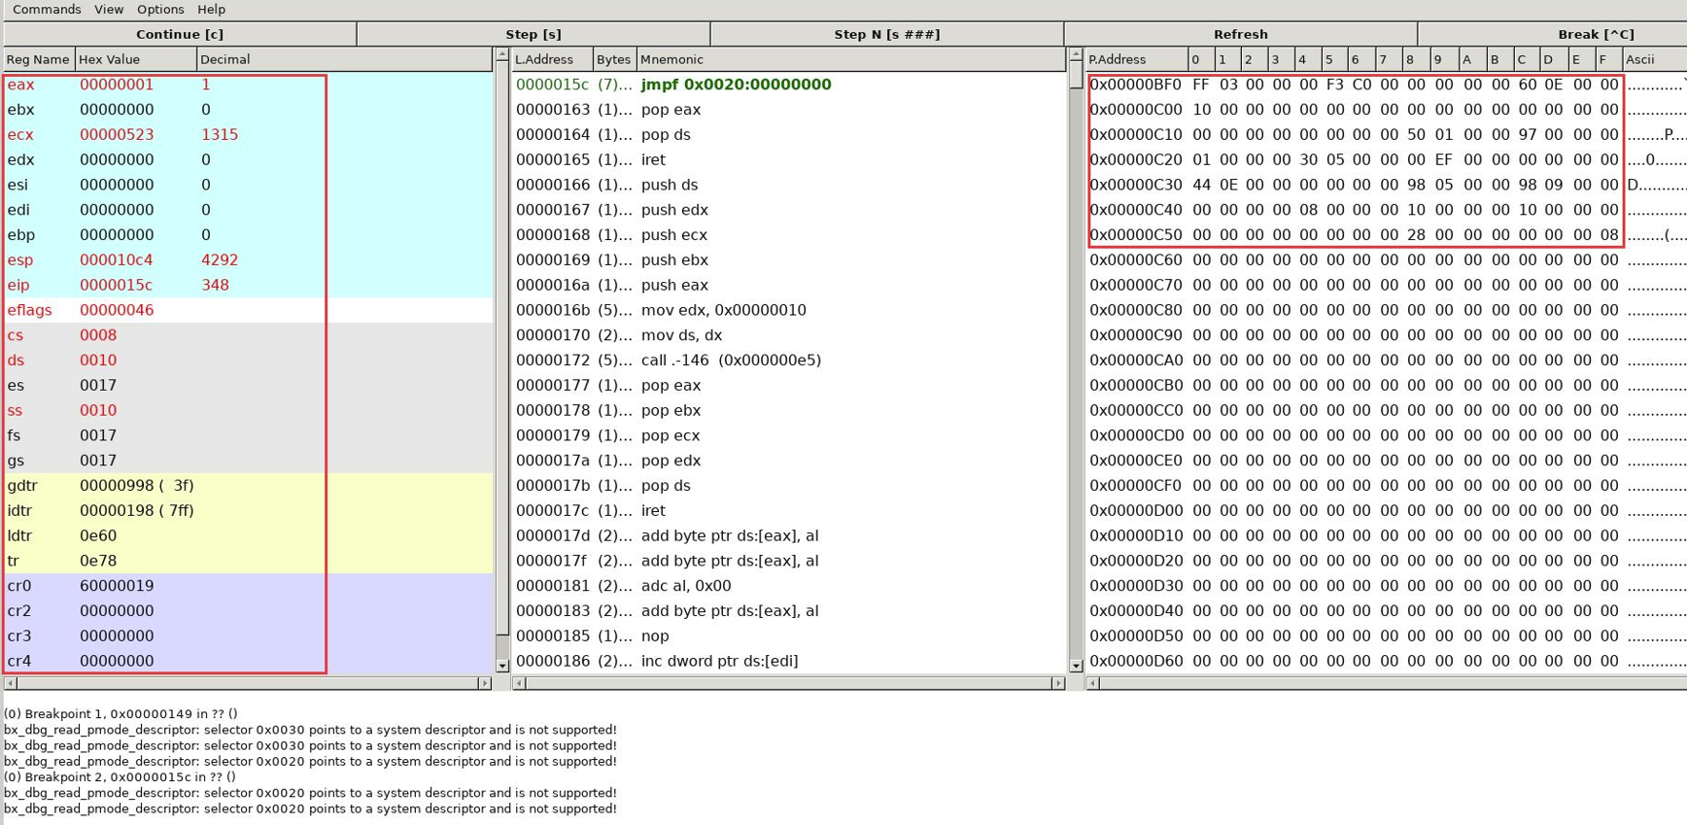Select the ss segment register row
The image size is (1687, 825).
point(248,411)
